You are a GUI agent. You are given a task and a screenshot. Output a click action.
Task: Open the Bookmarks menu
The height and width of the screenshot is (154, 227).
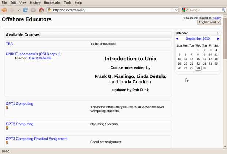(x=52, y=3)
